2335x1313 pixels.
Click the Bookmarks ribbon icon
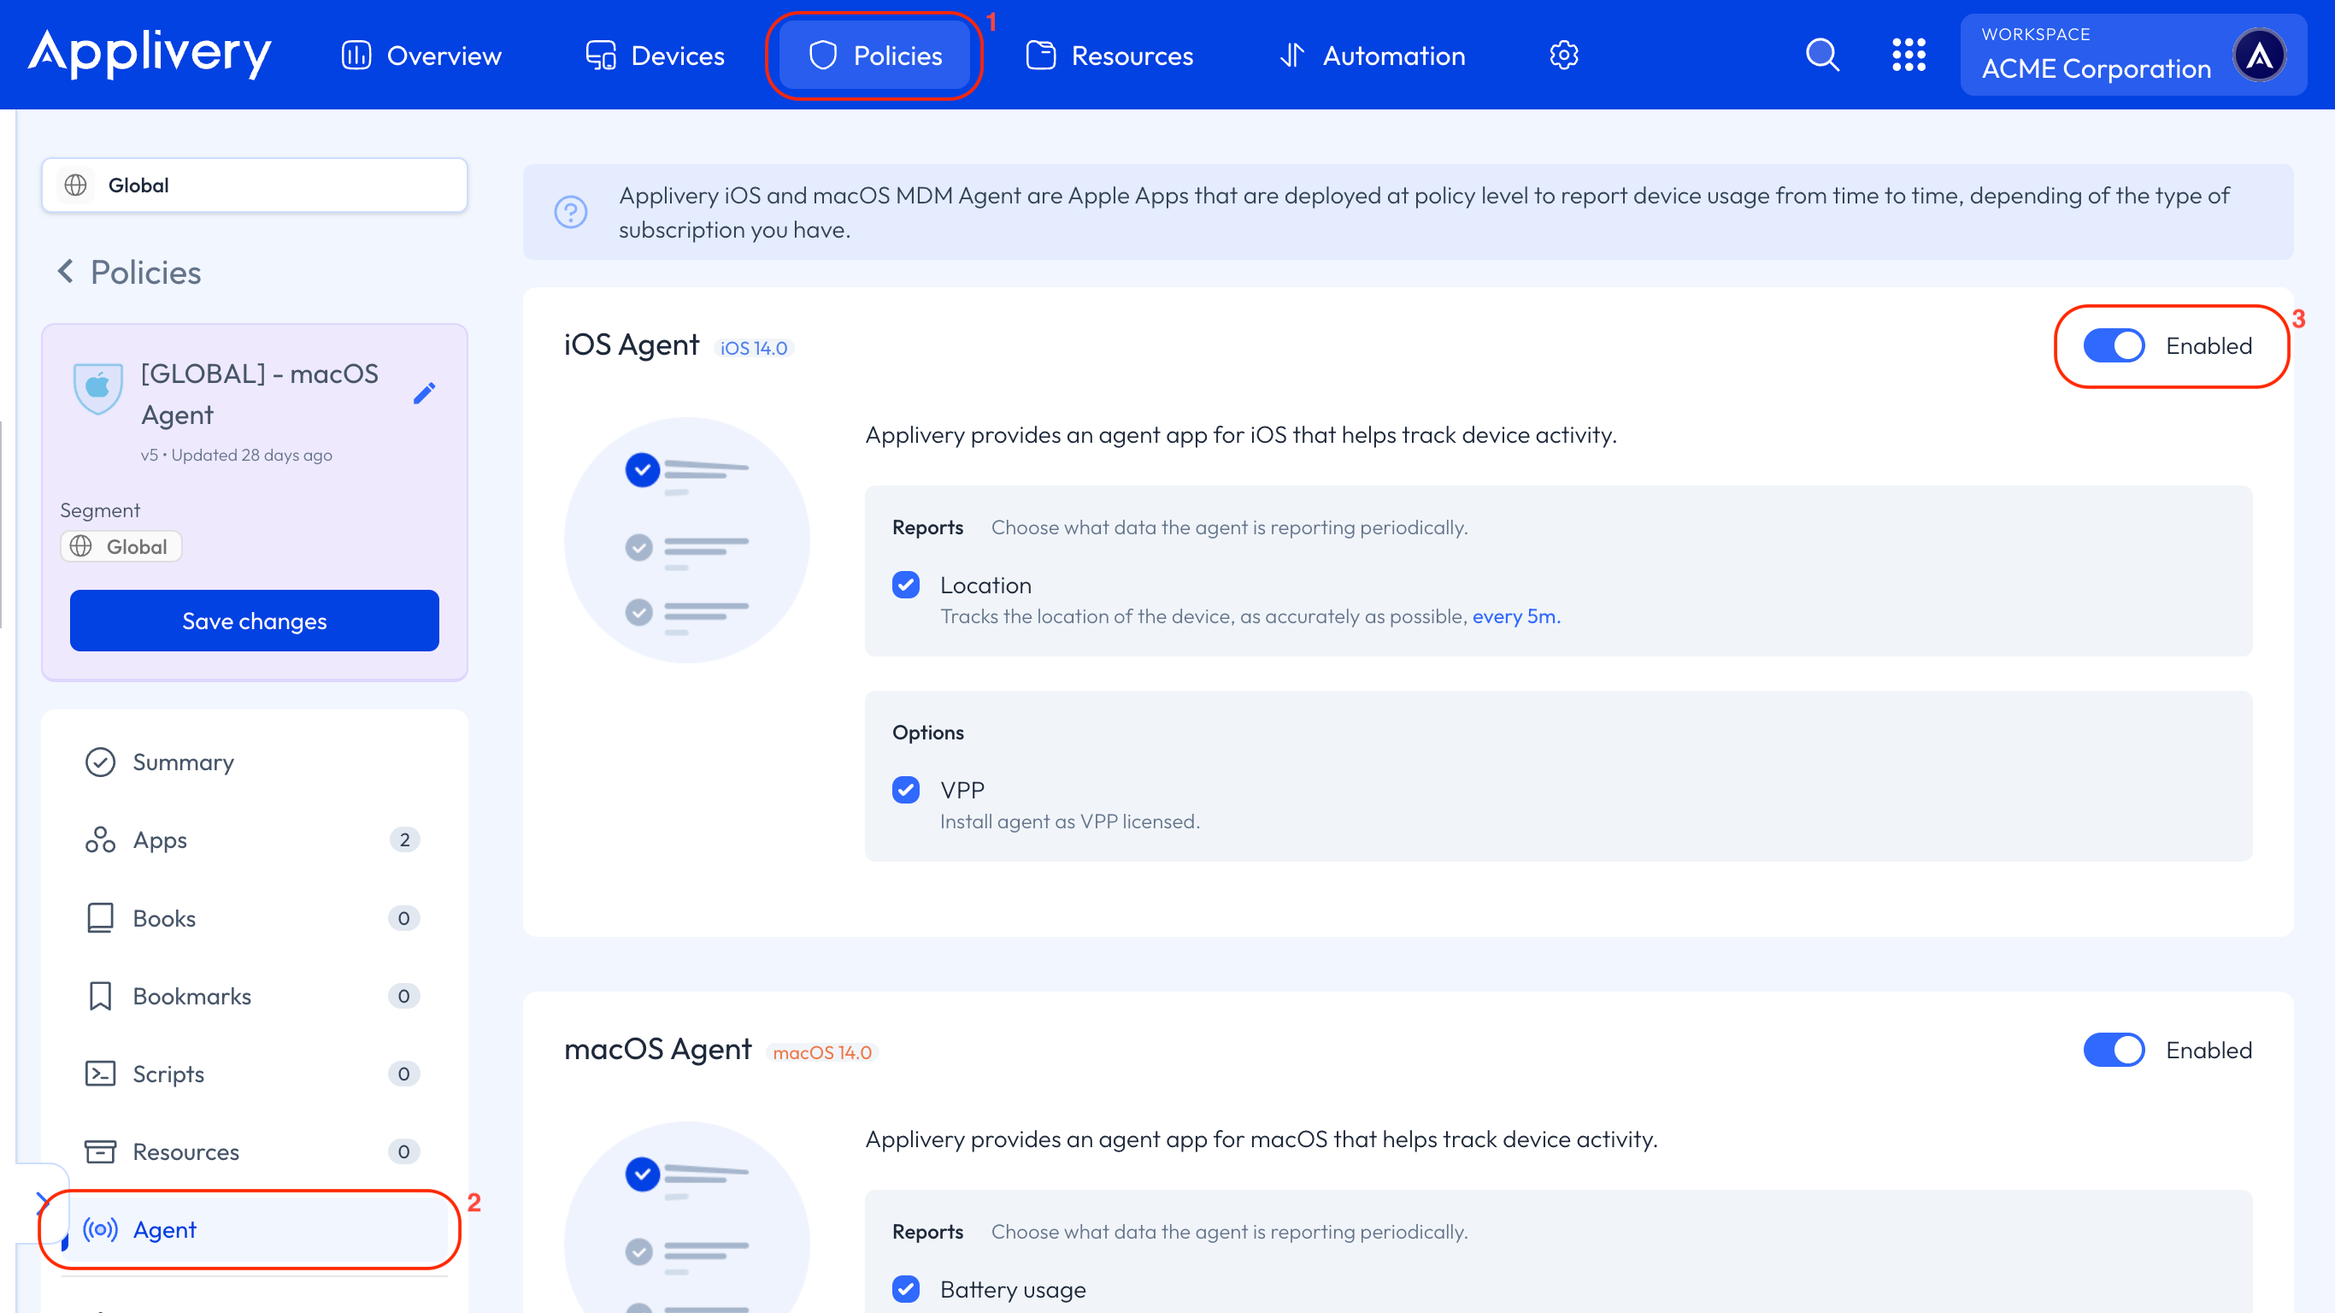pyautogui.click(x=100, y=996)
